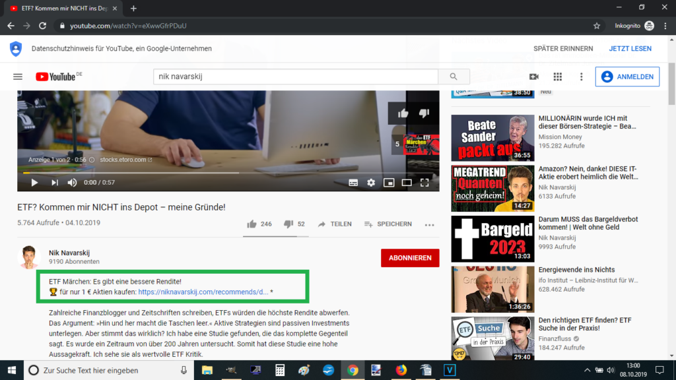Close the ETF YouTube tab
The image size is (676, 380).
click(115, 8)
